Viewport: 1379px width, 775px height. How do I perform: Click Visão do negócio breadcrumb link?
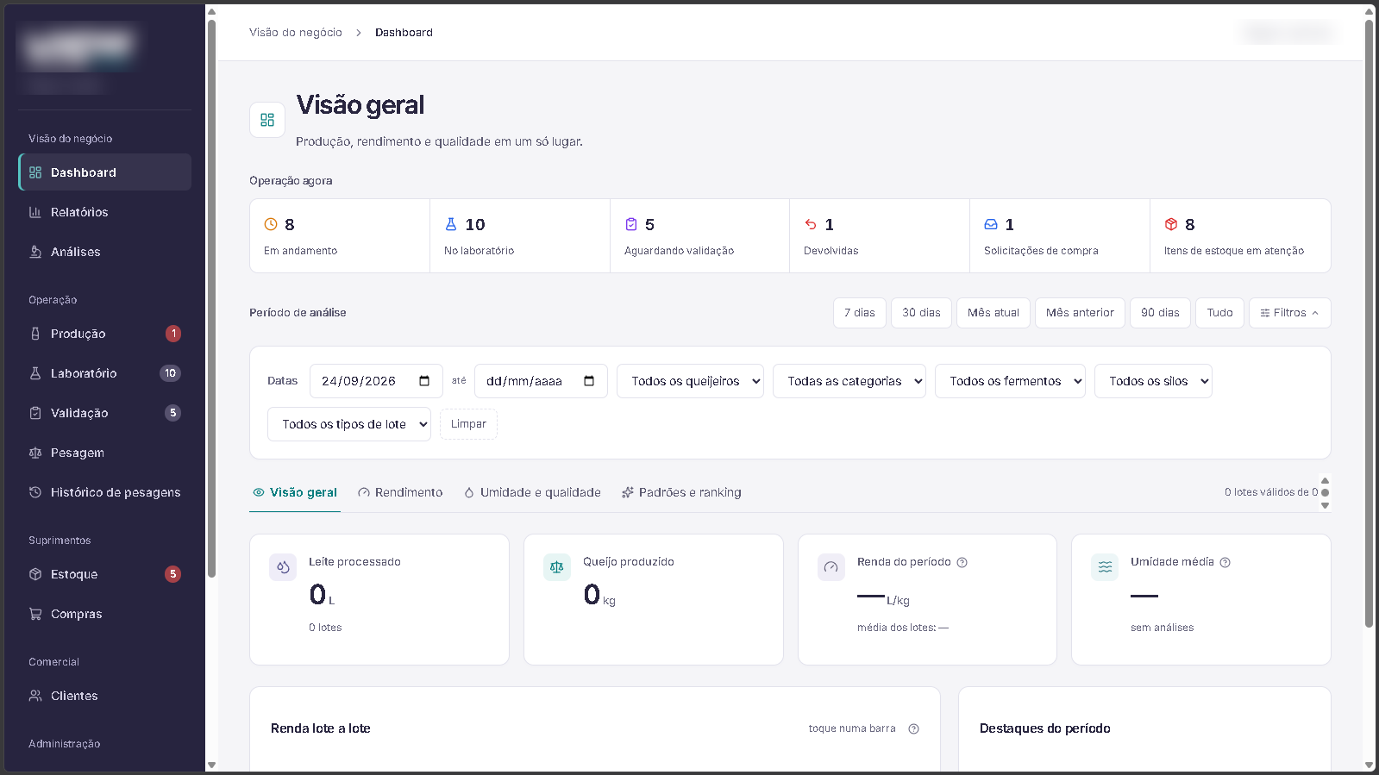296,33
